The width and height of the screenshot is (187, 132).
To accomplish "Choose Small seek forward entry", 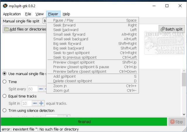I will pos(92,34).
